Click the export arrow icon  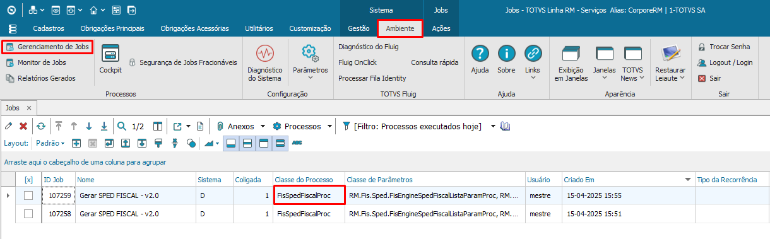click(x=177, y=126)
